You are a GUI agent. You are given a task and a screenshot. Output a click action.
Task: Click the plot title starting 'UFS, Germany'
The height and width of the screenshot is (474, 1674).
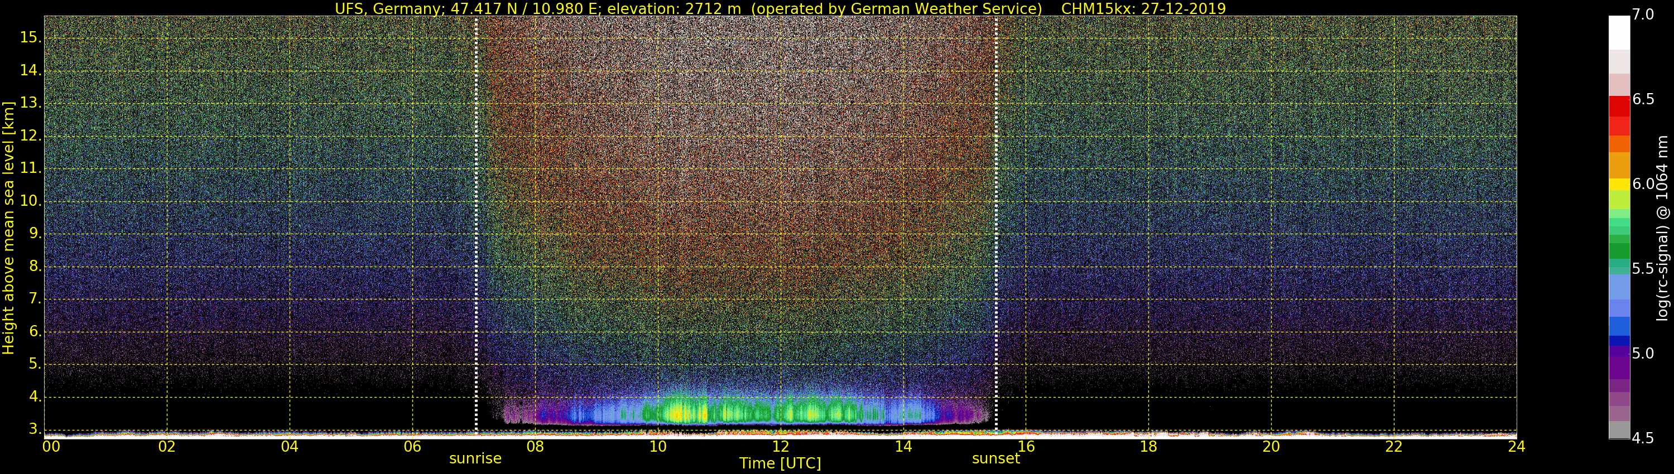click(x=780, y=8)
